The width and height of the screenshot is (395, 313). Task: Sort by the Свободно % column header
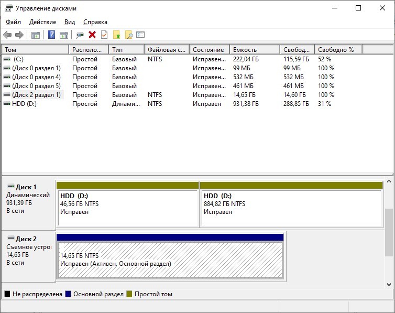[x=338, y=50]
